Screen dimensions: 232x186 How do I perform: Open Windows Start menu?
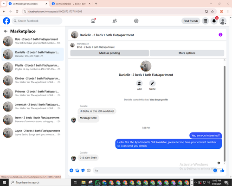click(4, 182)
